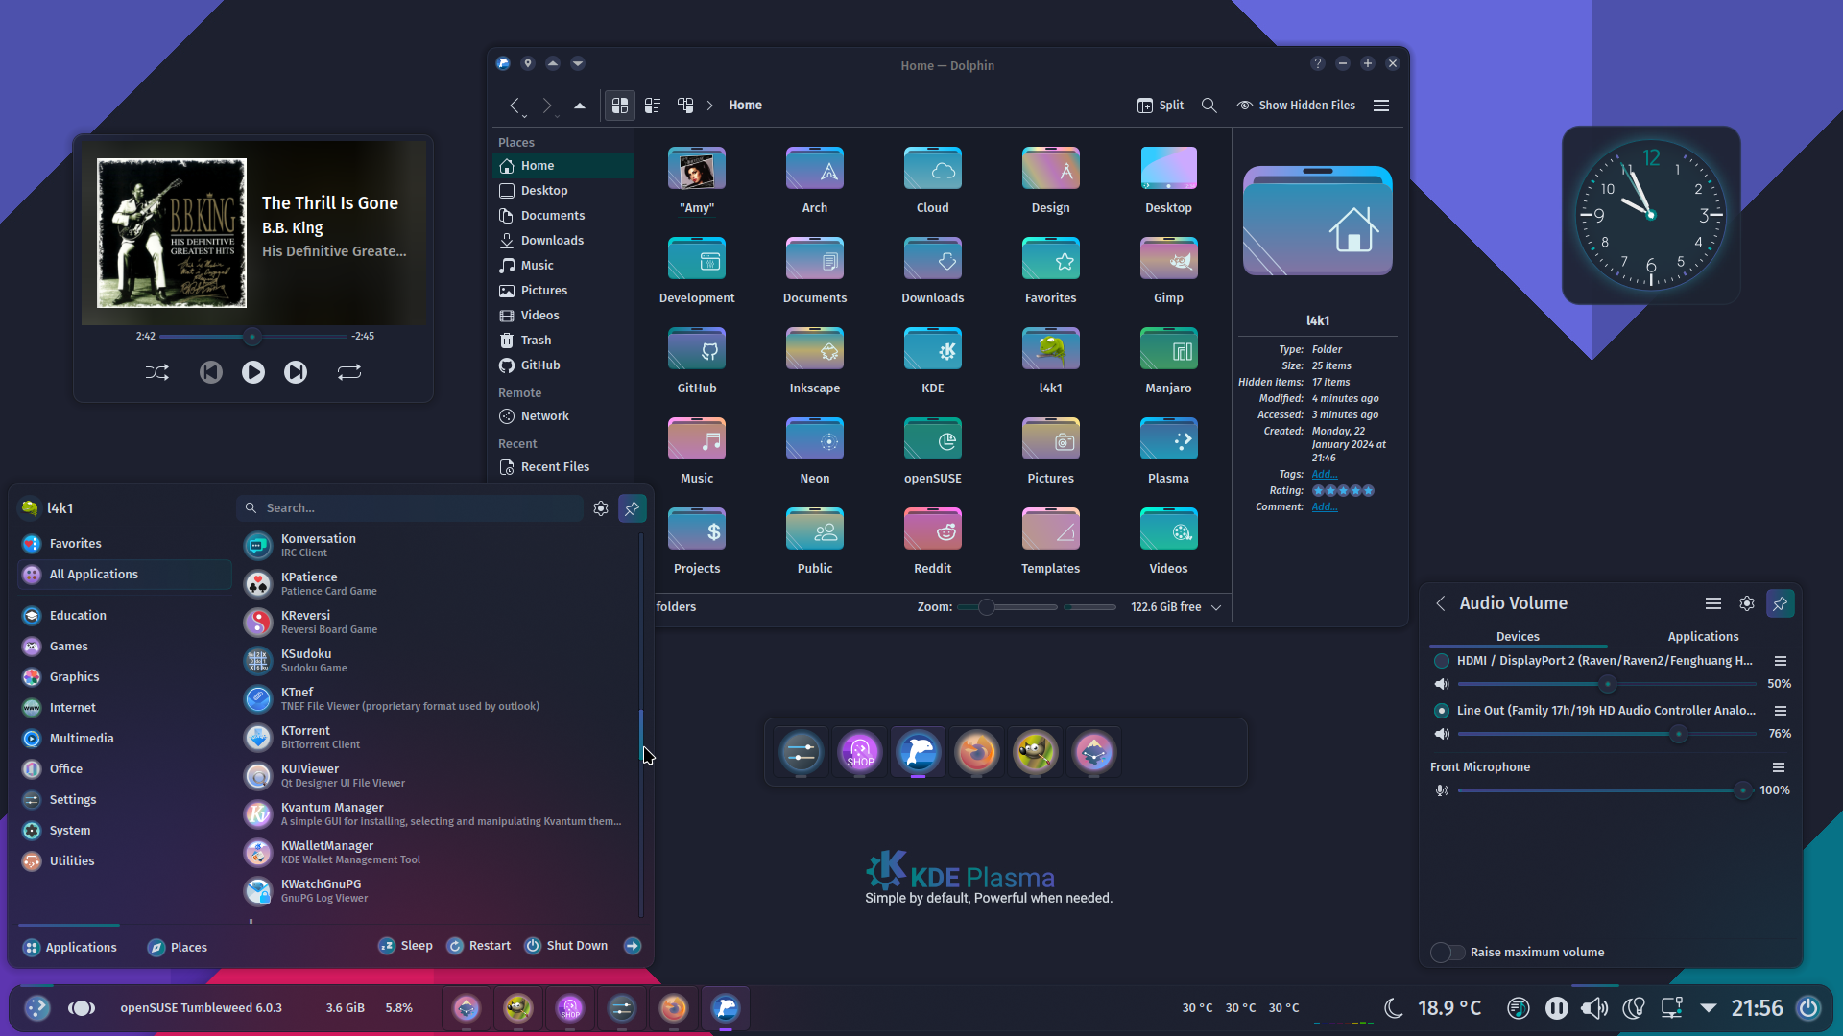The width and height of the screenshot is (1843, 1036).
Task: Open the Dolphin window help button
Action: [x=1318, y=63]
